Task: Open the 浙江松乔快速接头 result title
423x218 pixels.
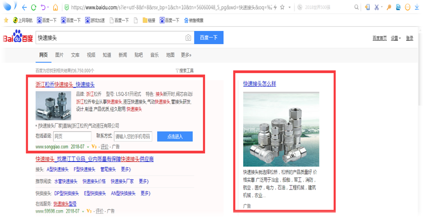Action: click(65, 85)
